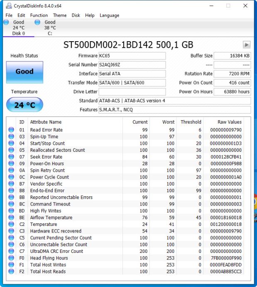Click status orb for Total Host Writes
The image size is (257, 287).
pyautogui.click(x=11, y=265)
